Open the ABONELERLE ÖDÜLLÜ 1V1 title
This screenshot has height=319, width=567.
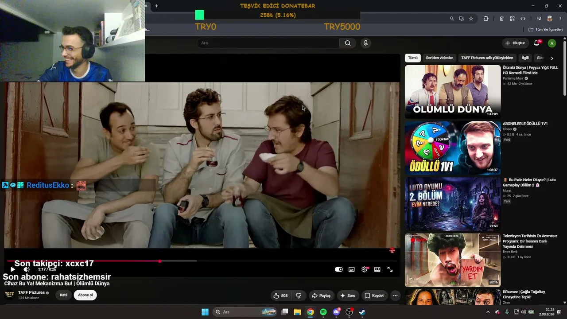click(525, 124)
